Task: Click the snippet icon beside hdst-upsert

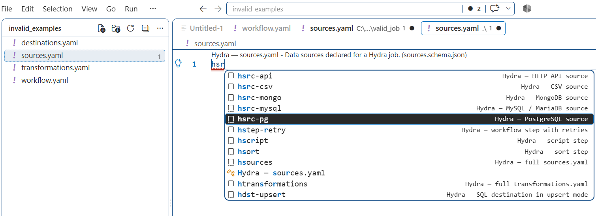Action: (231, 195)
